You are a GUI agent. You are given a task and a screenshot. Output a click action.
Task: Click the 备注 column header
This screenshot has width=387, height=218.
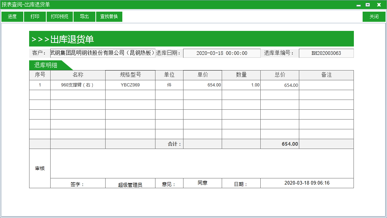click(x=326, y=75)
